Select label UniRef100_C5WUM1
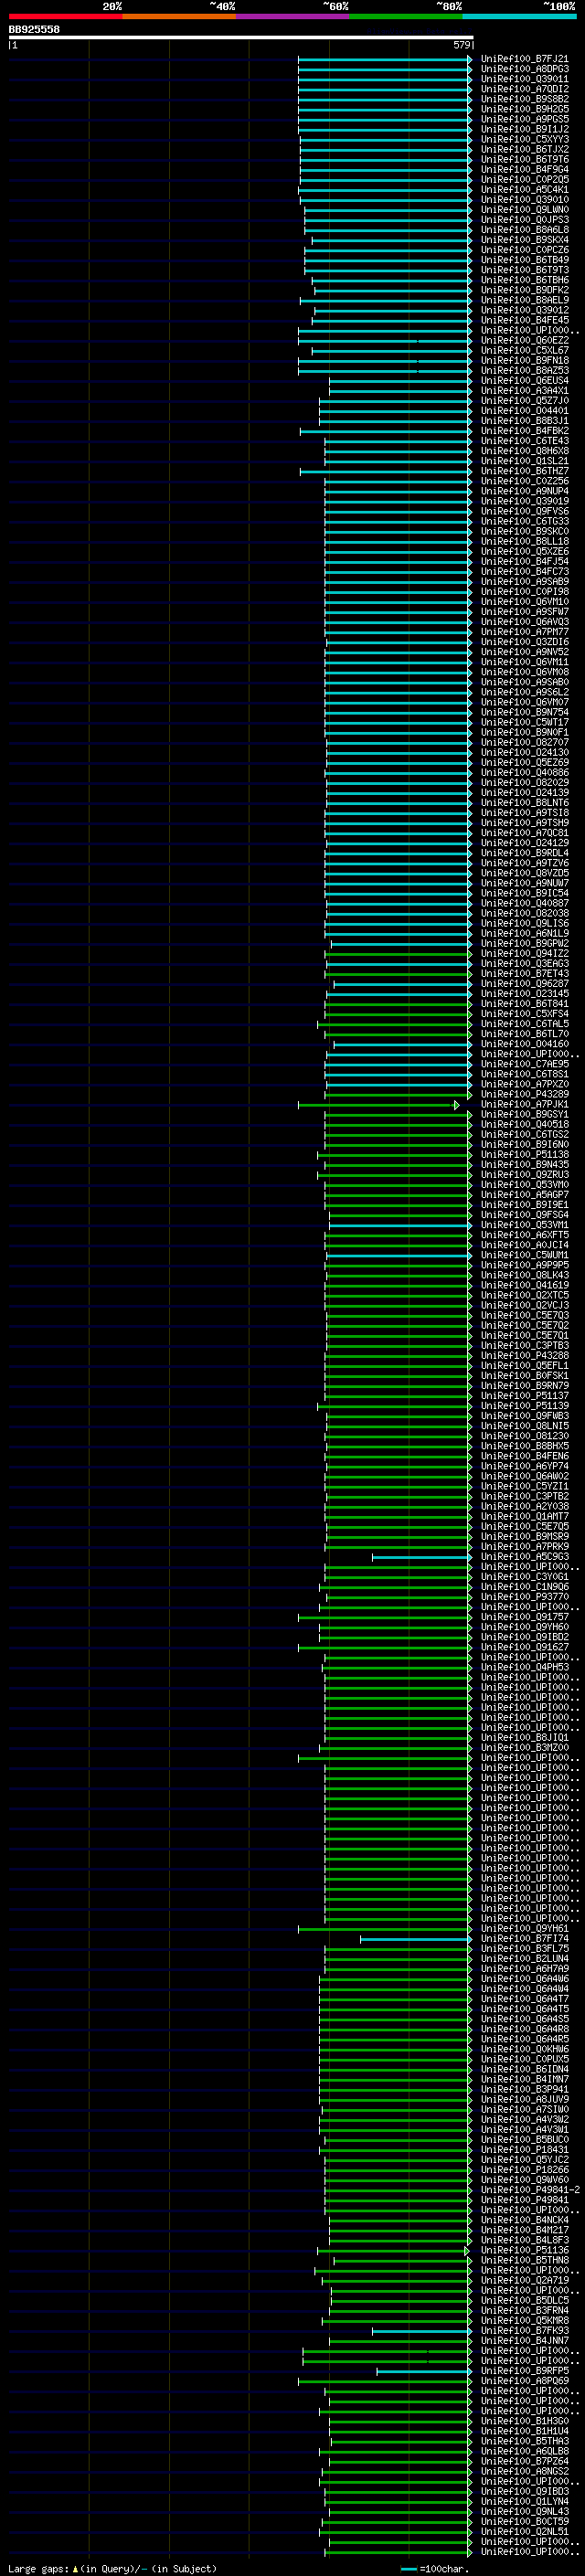The height and width of the screenshot is (2576, 585). click(x=524, y=1255)
